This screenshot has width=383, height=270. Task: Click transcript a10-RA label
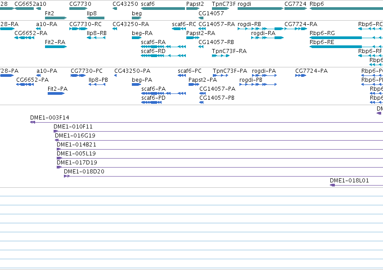[x=46, y=24]
